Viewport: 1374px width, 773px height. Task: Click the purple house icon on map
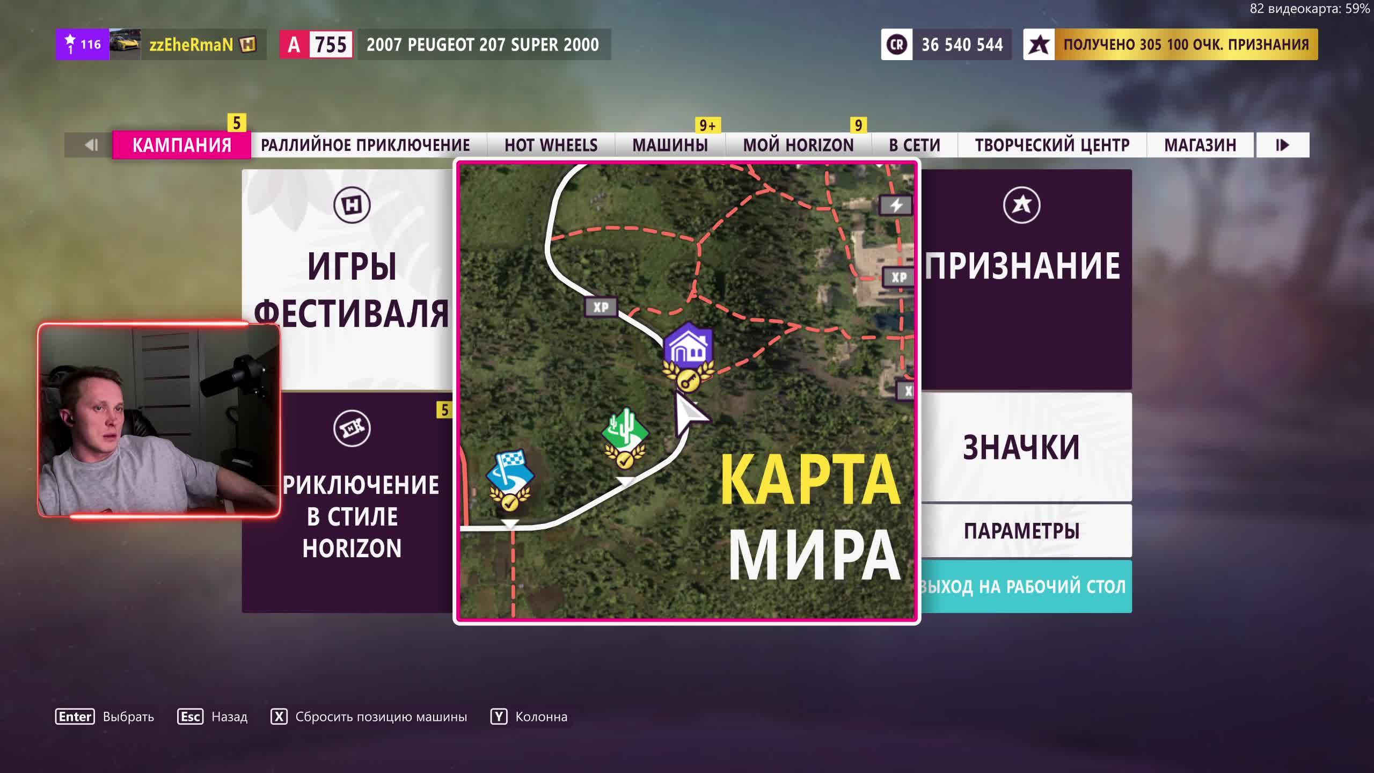pyautogui.click(x=688, y=348)
